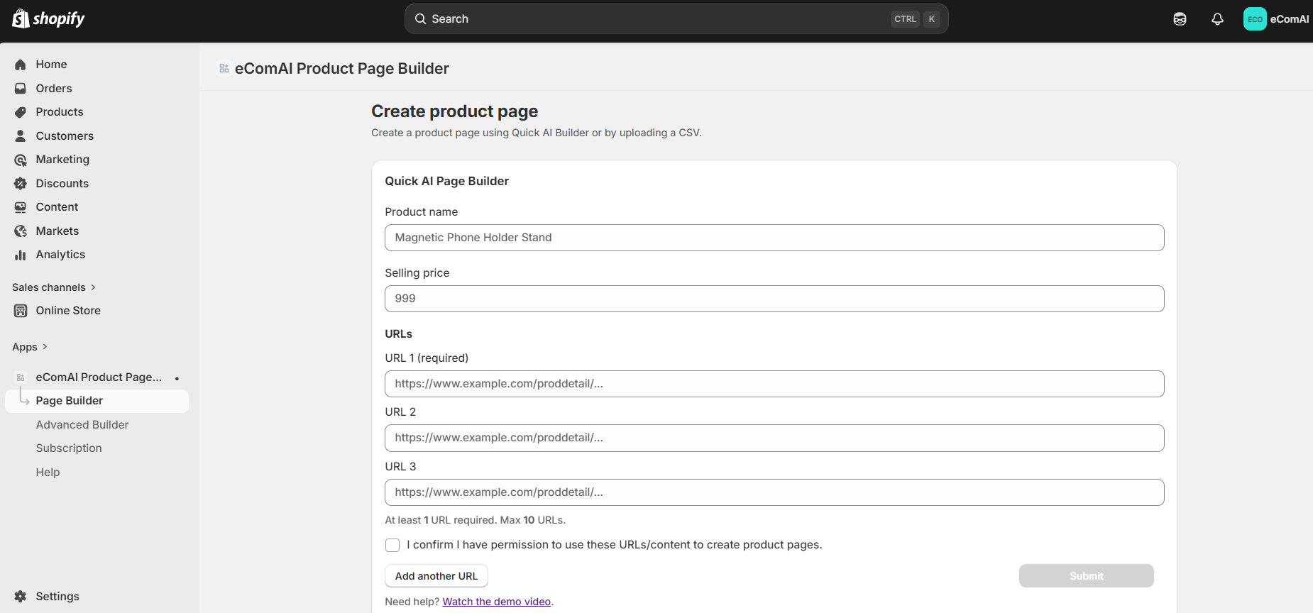Click the Shopify logo
Screen dimensions: 1313x613
[48, 18]
